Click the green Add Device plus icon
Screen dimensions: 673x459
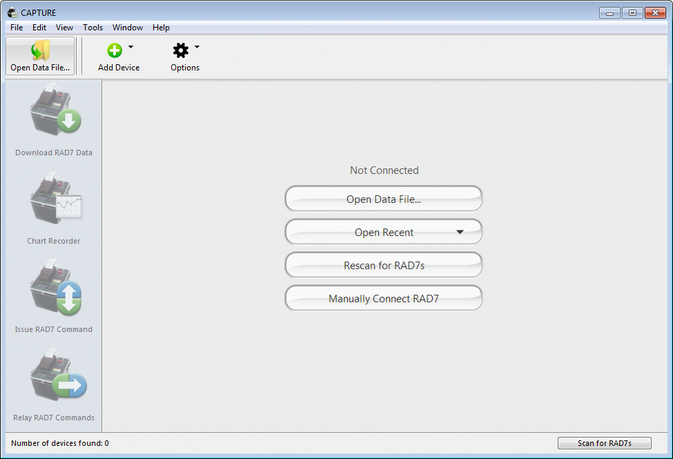[x=115, y=50]
